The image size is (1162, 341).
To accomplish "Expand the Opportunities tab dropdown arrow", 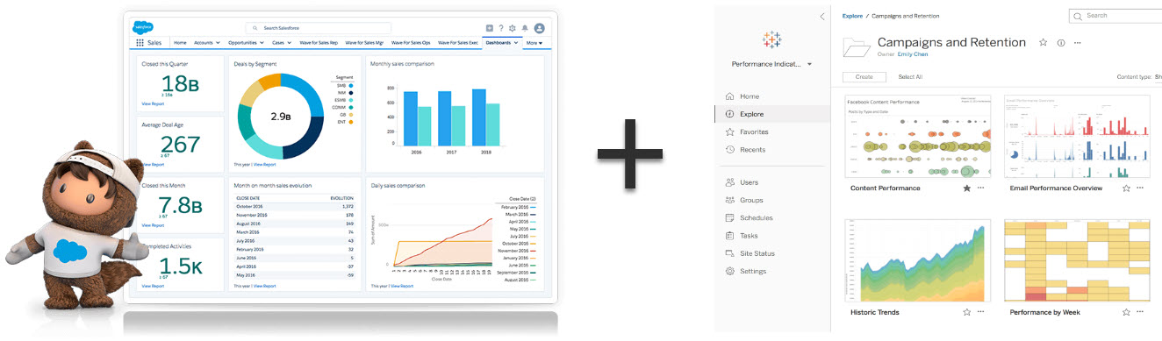I will tap(262, 42).
